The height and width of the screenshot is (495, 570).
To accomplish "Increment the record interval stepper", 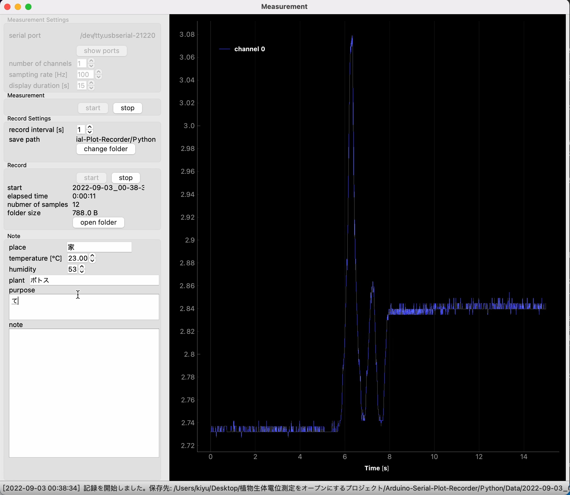I will (x=90, y=127).
